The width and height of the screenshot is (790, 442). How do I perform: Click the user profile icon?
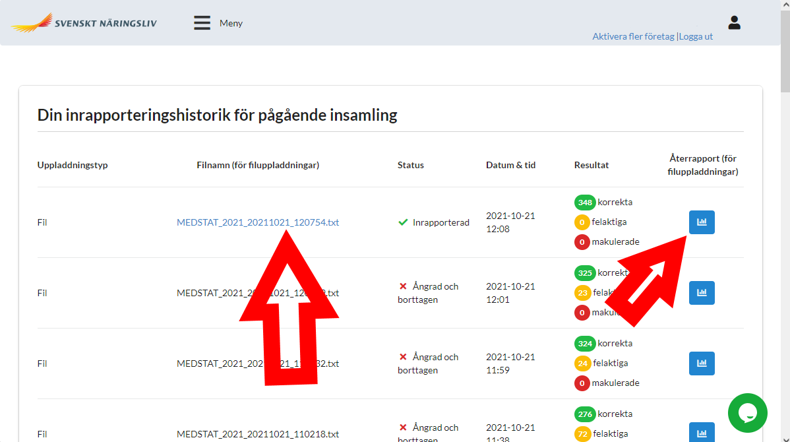(734, 23)
